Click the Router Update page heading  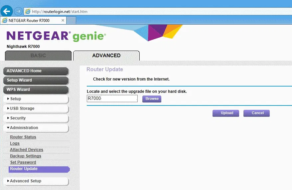tap(105, 70)
